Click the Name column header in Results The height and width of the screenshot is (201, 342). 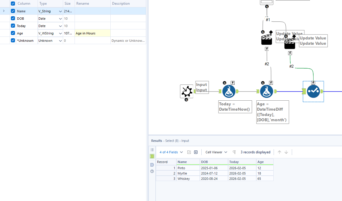coord(188,162)
